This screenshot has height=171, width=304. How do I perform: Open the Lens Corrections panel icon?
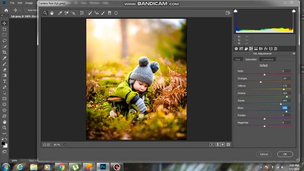[261, 48]
